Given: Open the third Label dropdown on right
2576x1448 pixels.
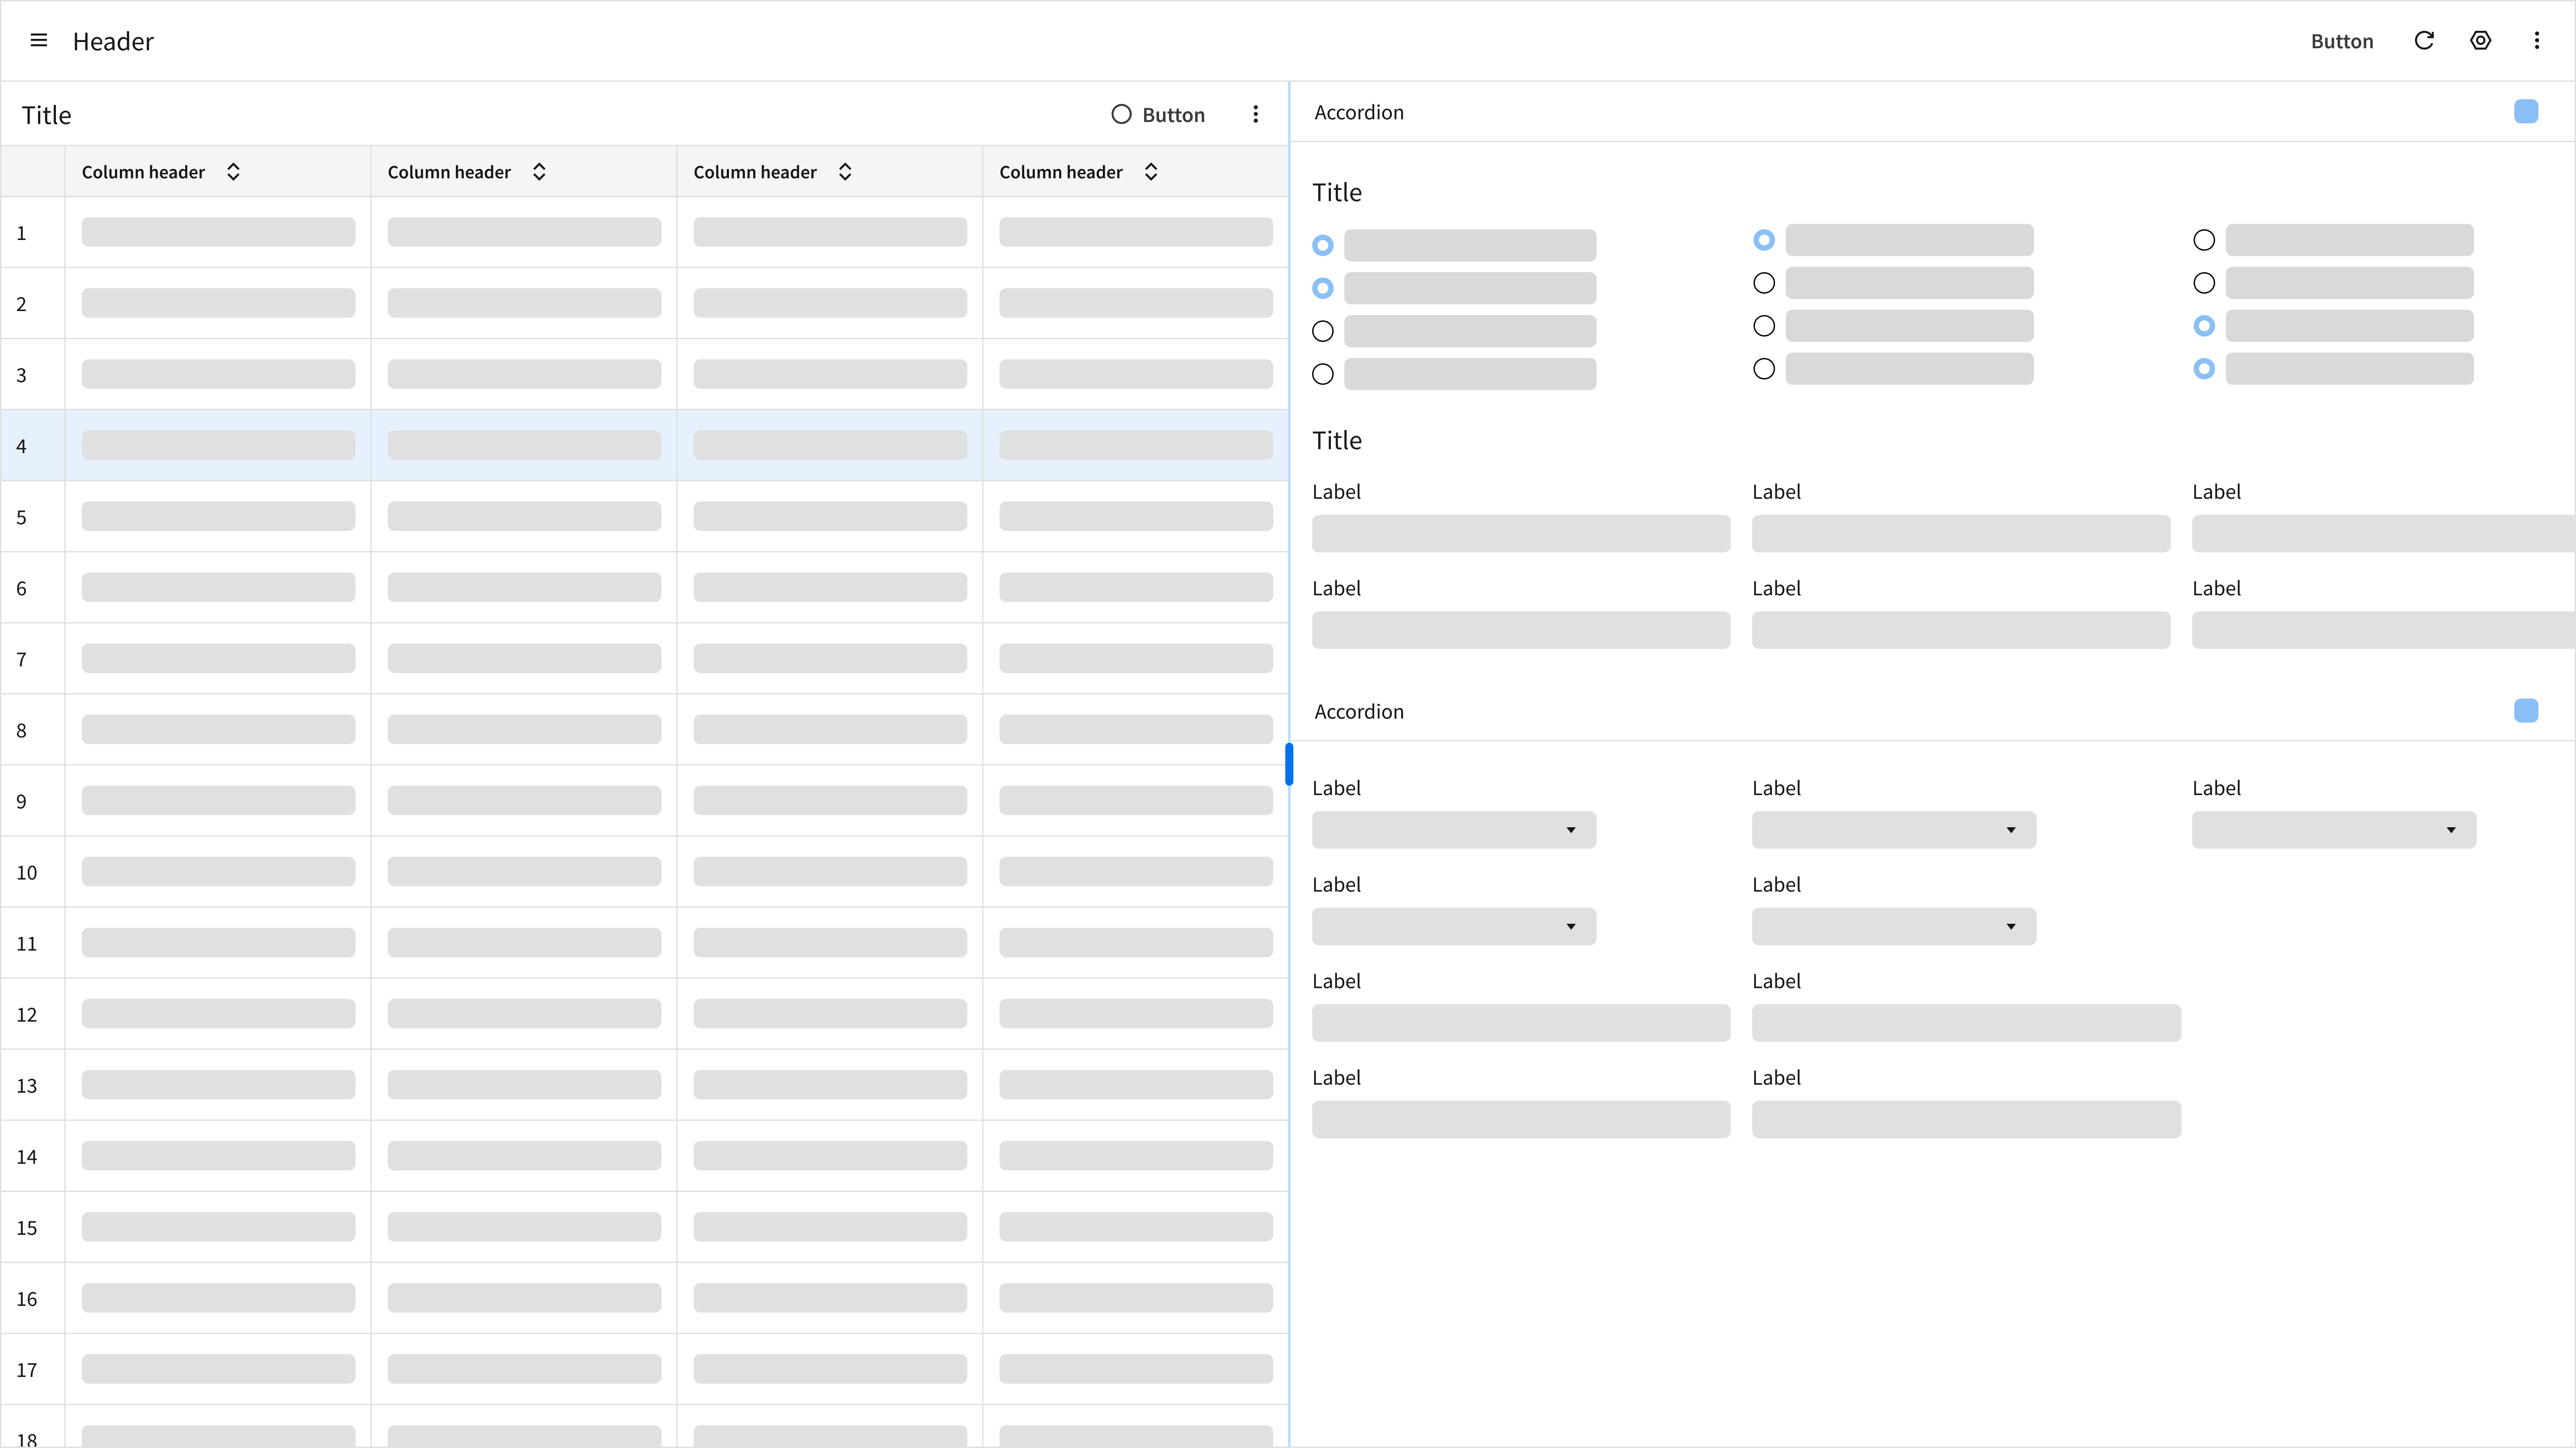Looking at the screenshot, I should (2333, 830).
